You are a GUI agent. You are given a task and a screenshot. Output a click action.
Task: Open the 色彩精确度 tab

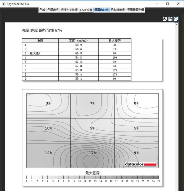click(x=118, y=10)
